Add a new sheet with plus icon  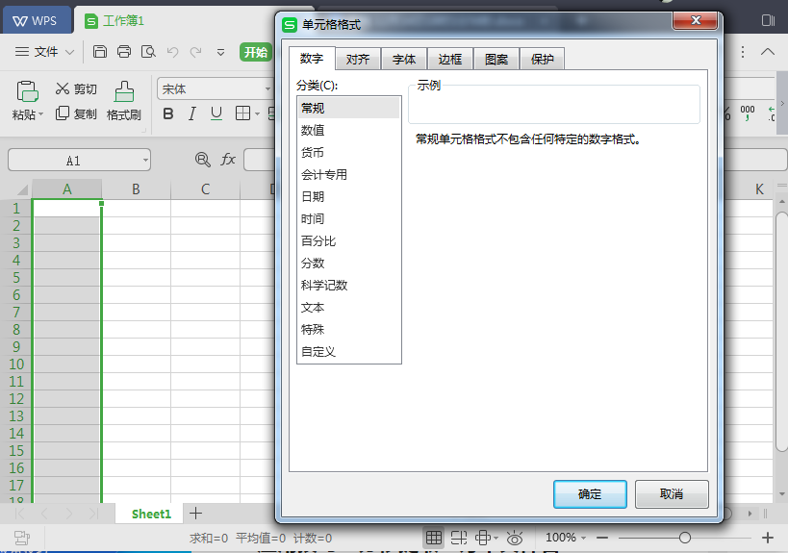(195, 514)
